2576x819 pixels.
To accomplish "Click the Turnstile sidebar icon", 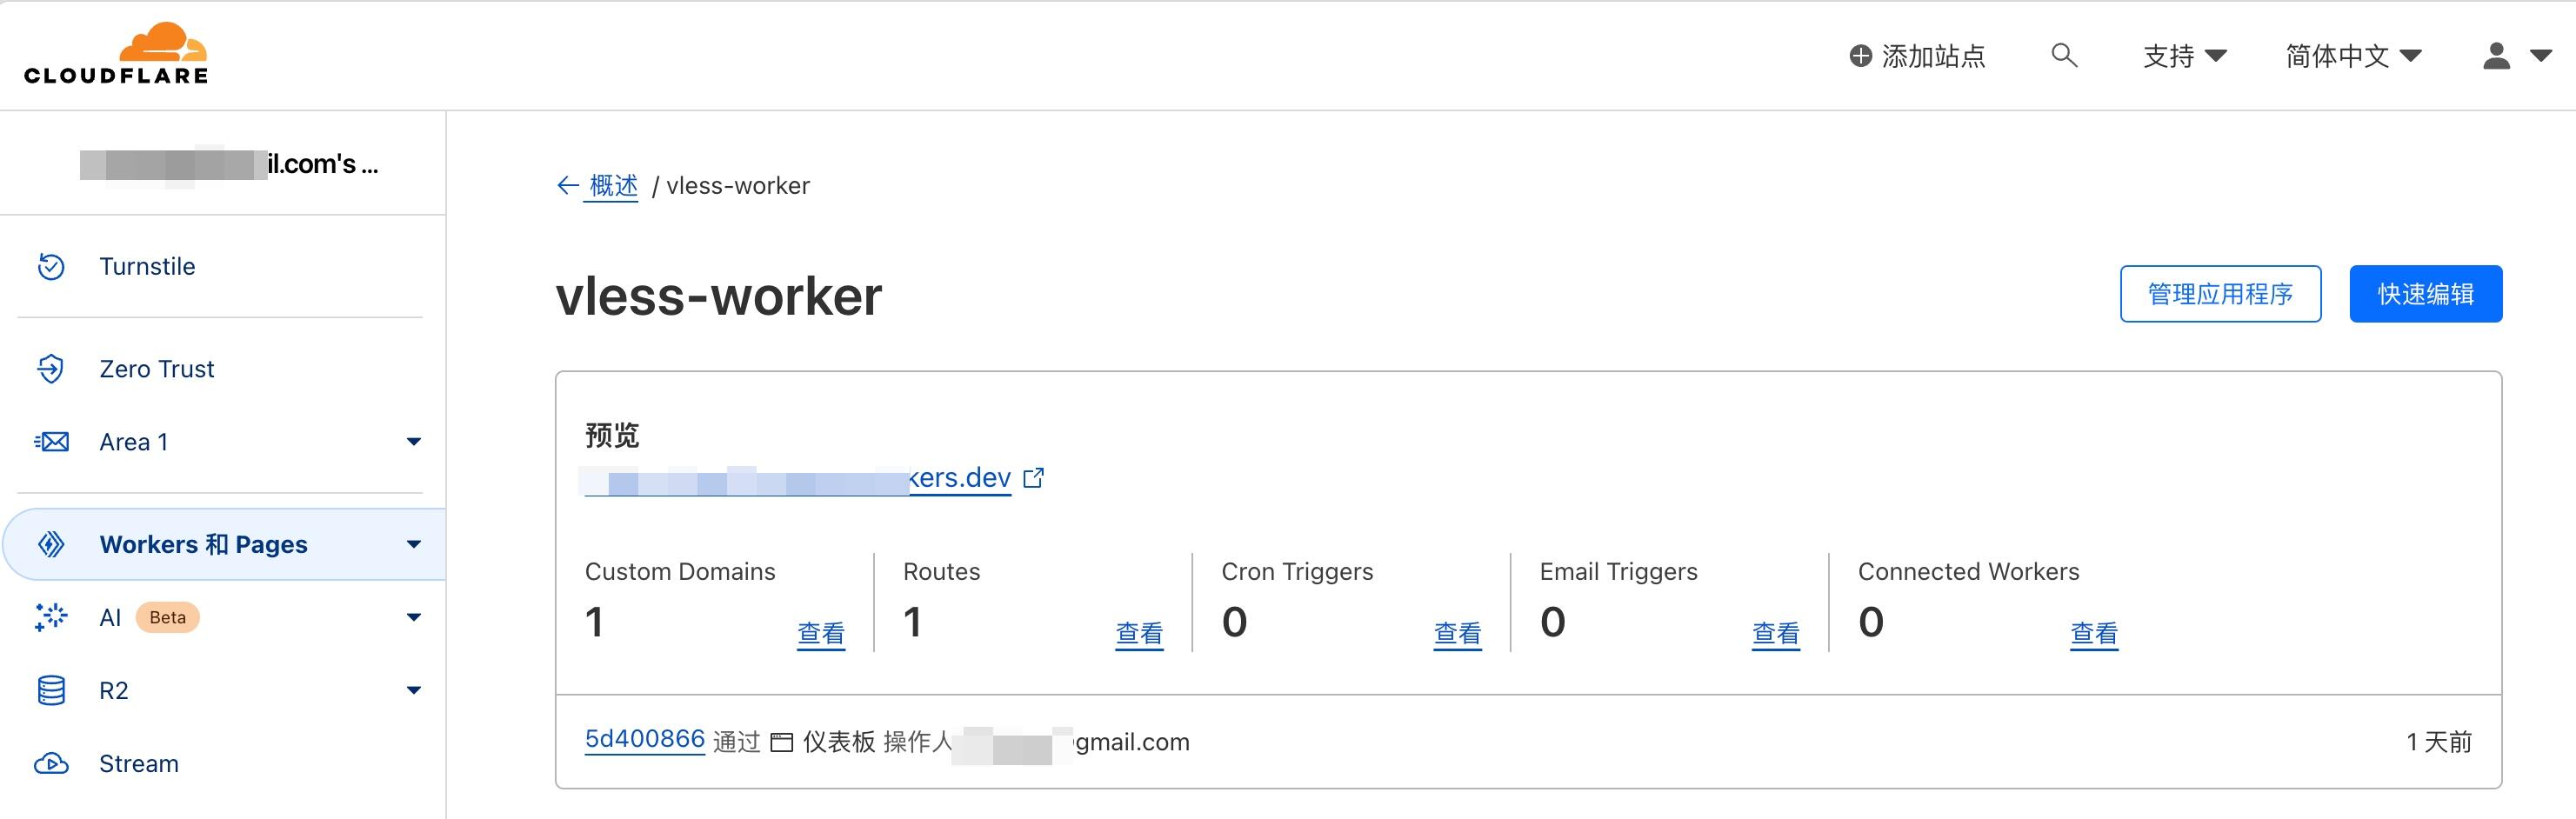I will (51, 266).
